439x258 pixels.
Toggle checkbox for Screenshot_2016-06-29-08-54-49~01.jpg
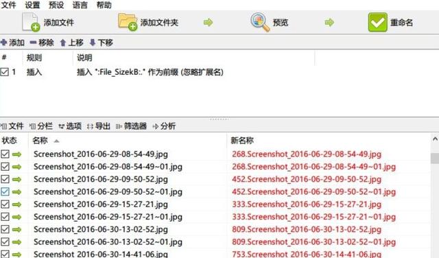tap(5, 167)
